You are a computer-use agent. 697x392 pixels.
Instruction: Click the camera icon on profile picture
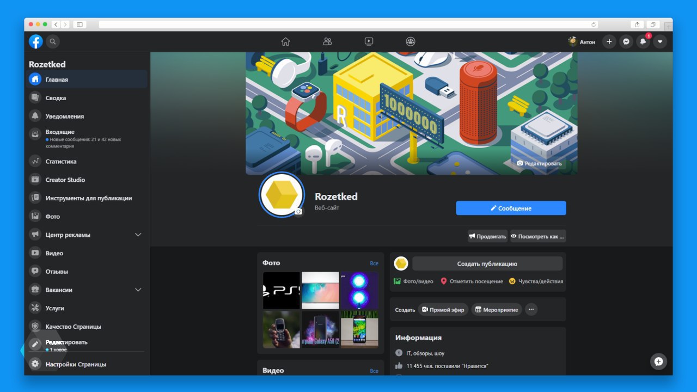tap(298, 212)
